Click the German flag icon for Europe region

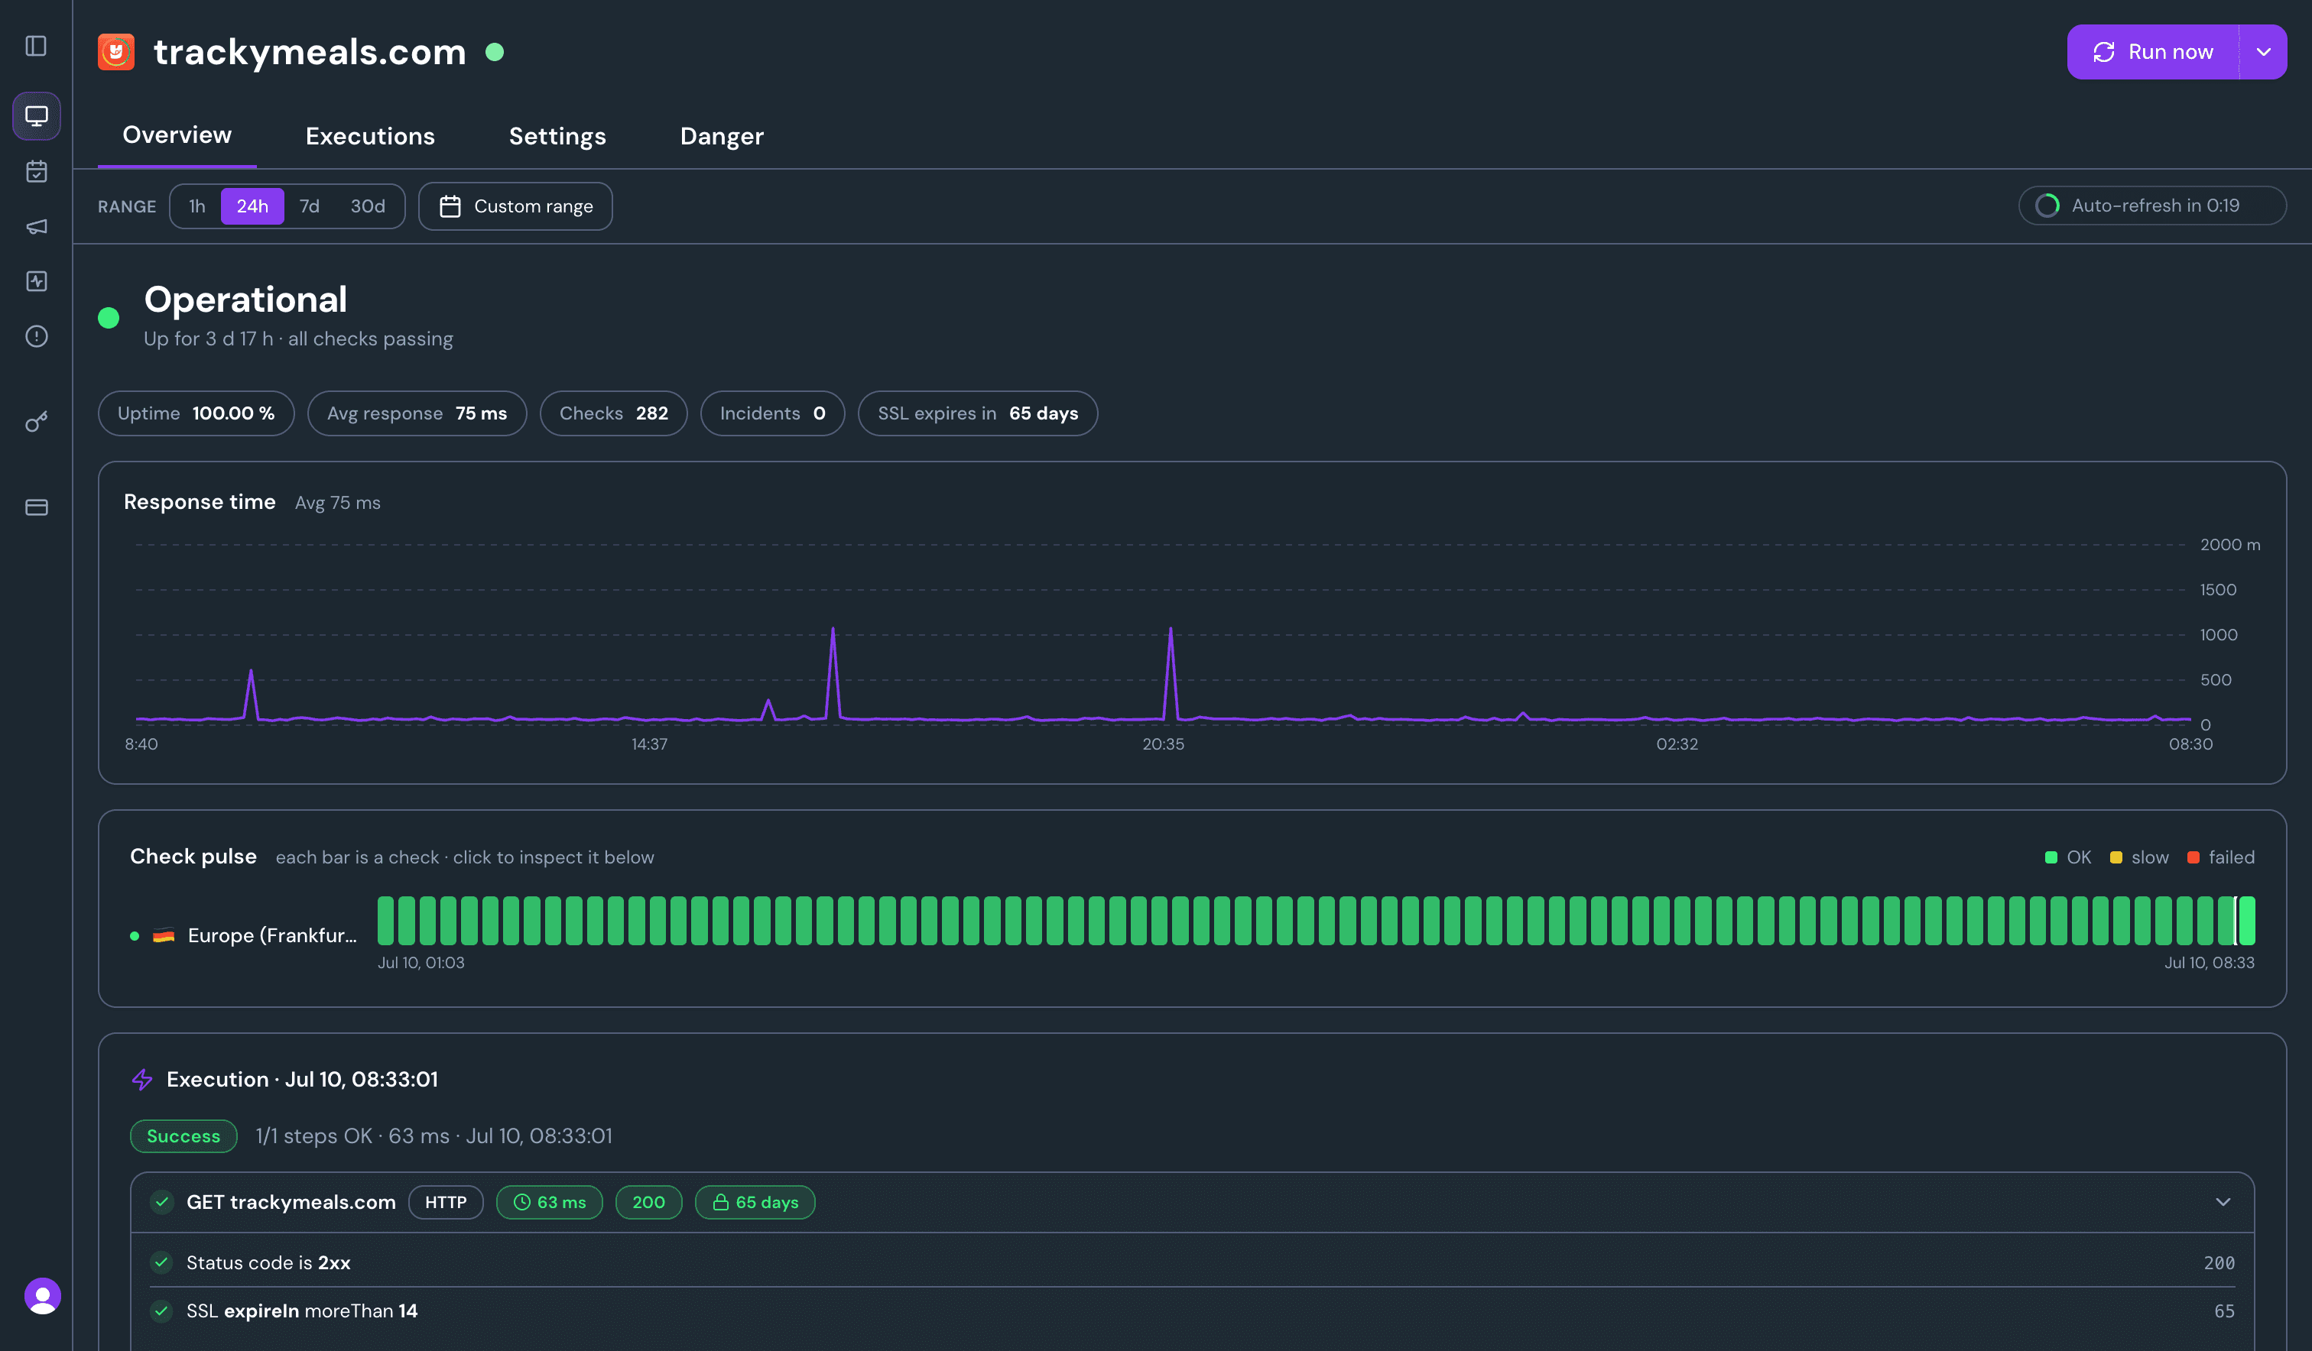click(164, 936)
